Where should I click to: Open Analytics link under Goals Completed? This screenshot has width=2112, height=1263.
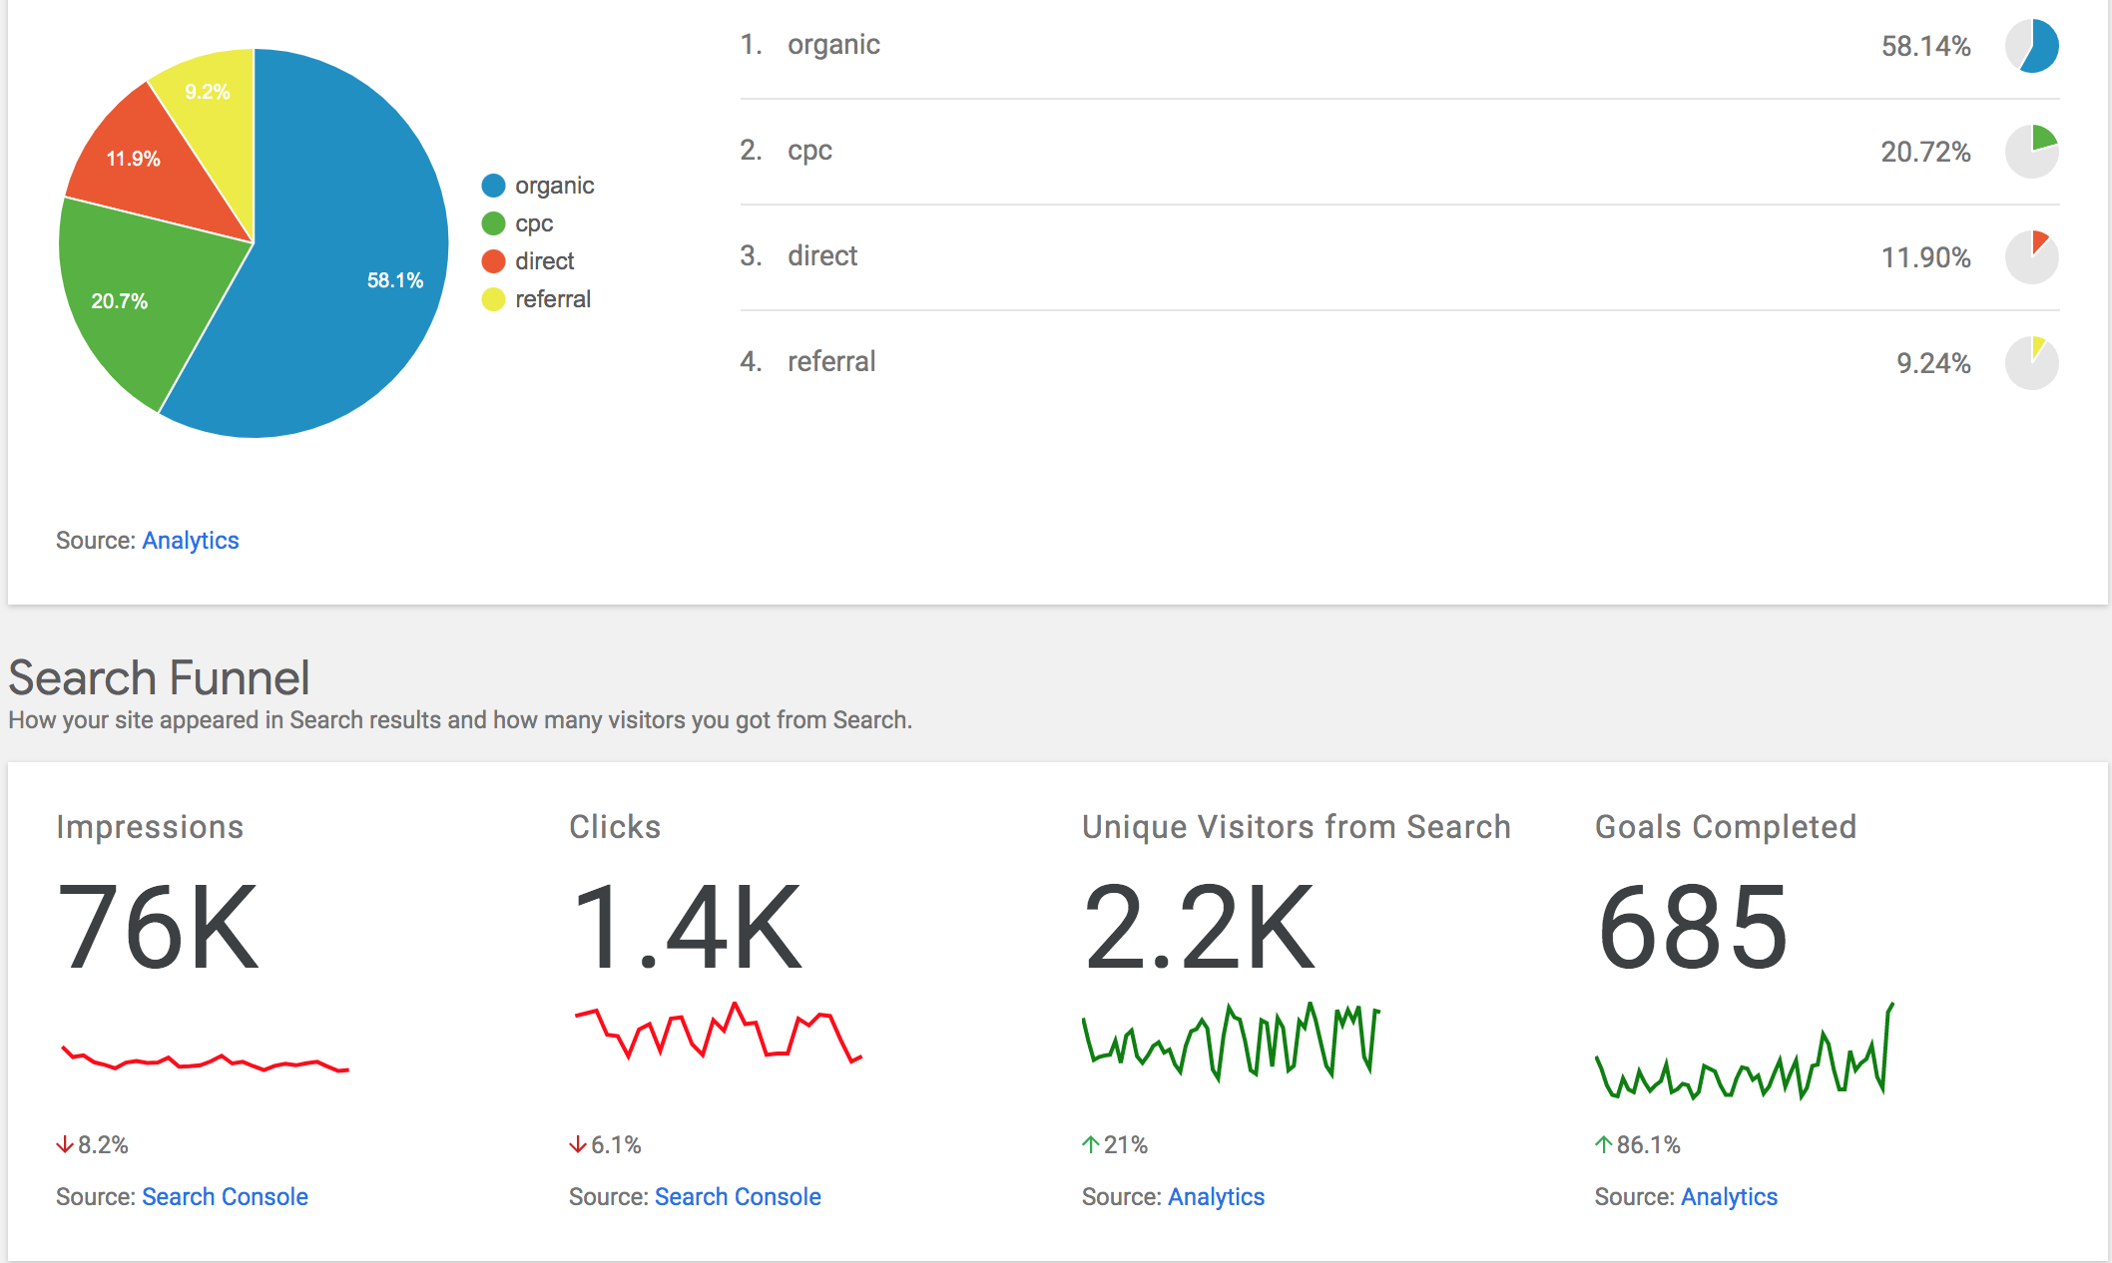pos(1729,1197)
